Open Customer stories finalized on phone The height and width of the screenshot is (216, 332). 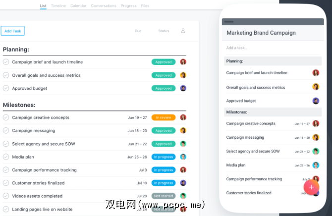[x=249, y=193]
